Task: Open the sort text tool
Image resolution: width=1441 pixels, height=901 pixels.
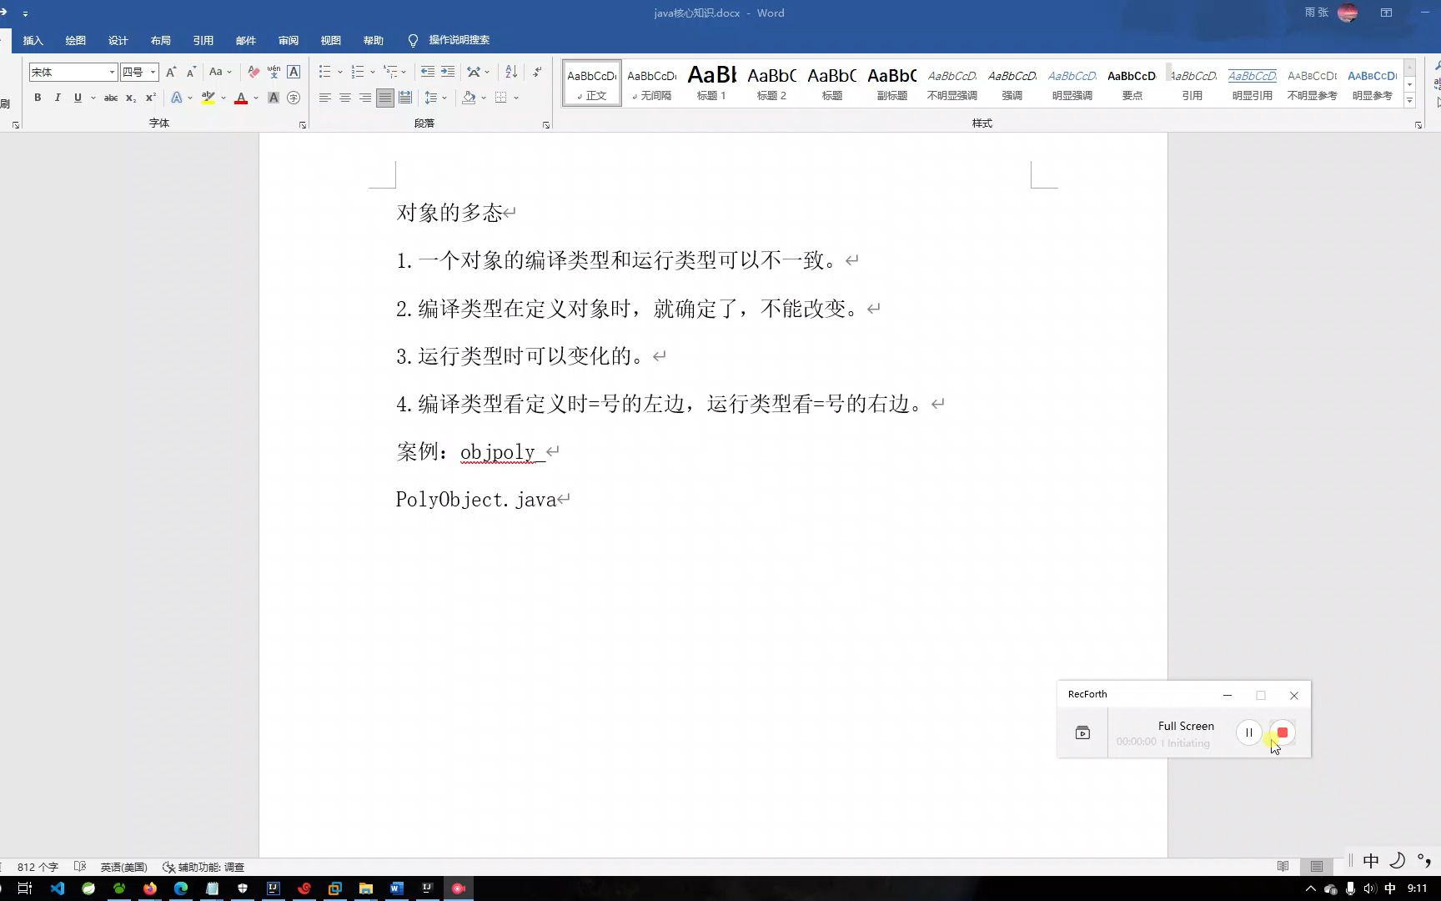Action: pyautogui.click(x=511, y=72)
